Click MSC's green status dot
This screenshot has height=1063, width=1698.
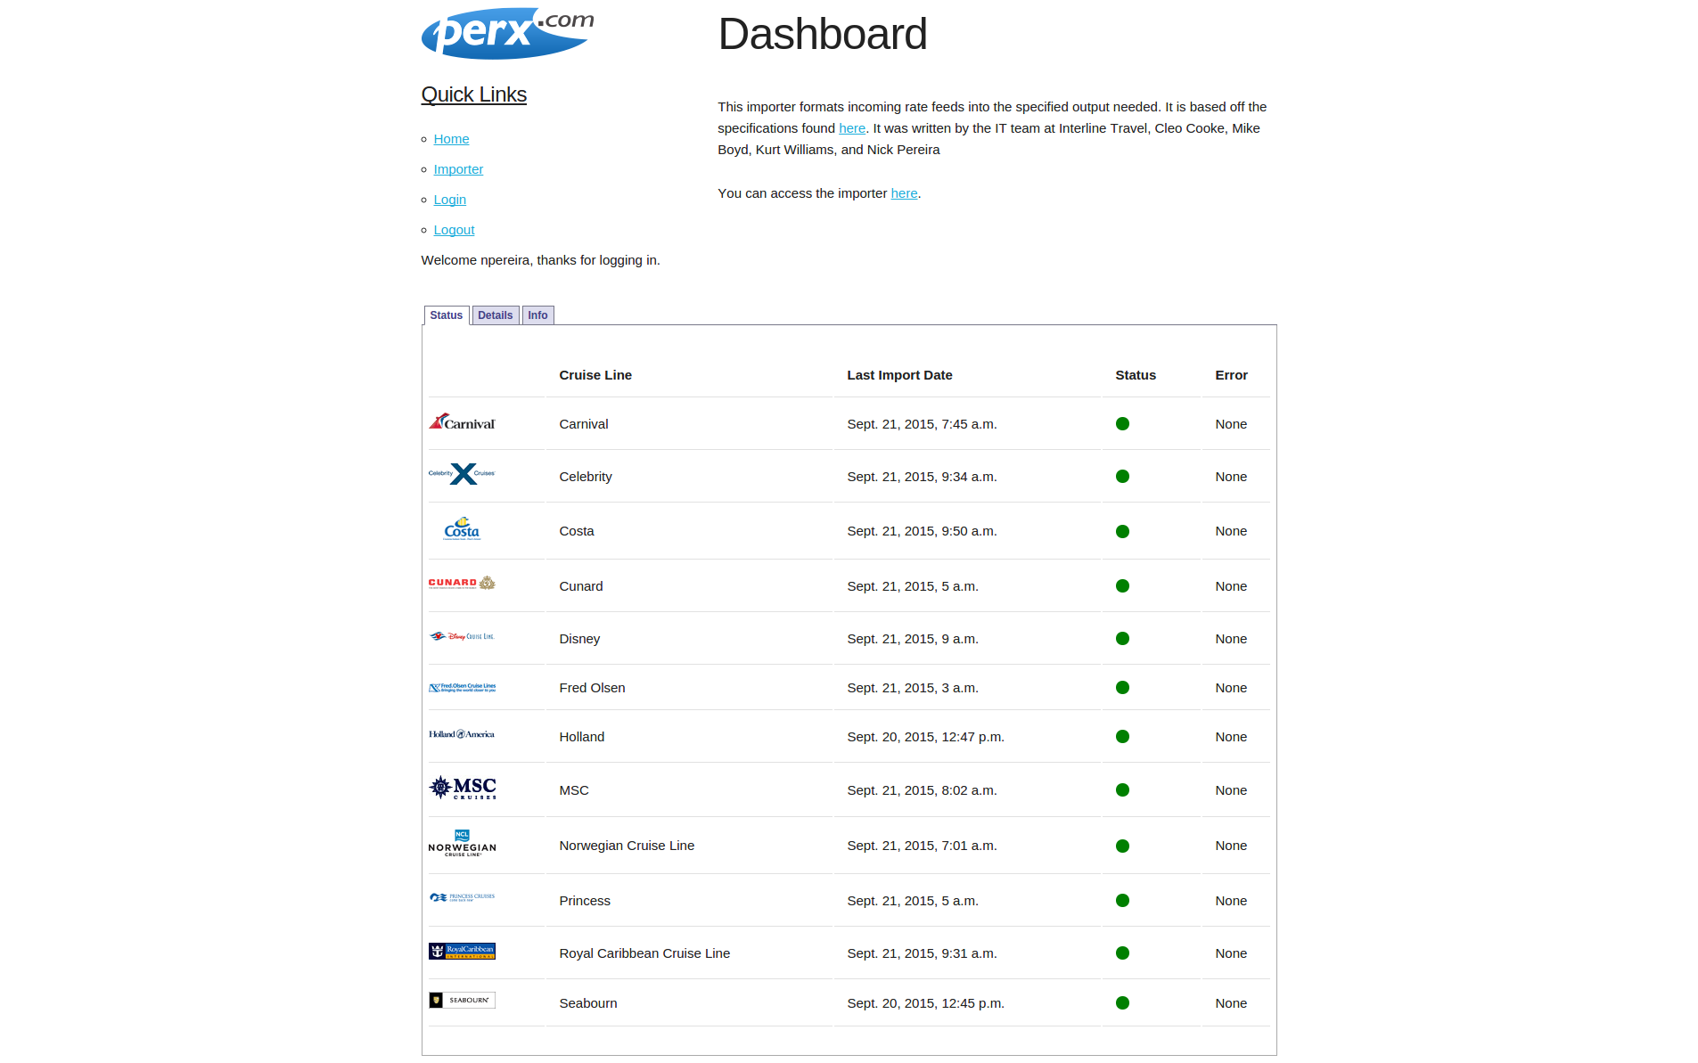tap(1122, 790)
